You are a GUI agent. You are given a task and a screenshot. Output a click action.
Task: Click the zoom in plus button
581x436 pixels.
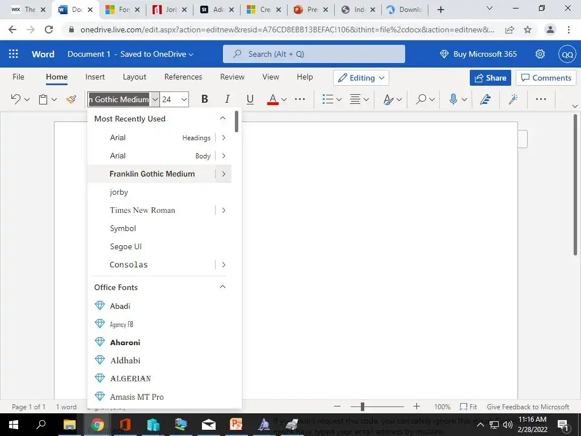[x=417, y=406]
